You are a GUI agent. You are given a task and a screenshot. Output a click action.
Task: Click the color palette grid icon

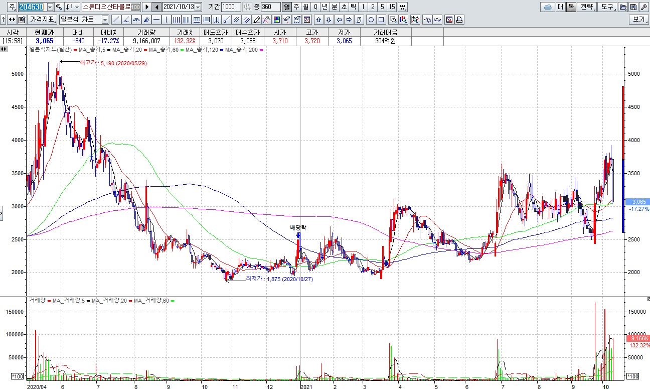click(x=277, y=20)
